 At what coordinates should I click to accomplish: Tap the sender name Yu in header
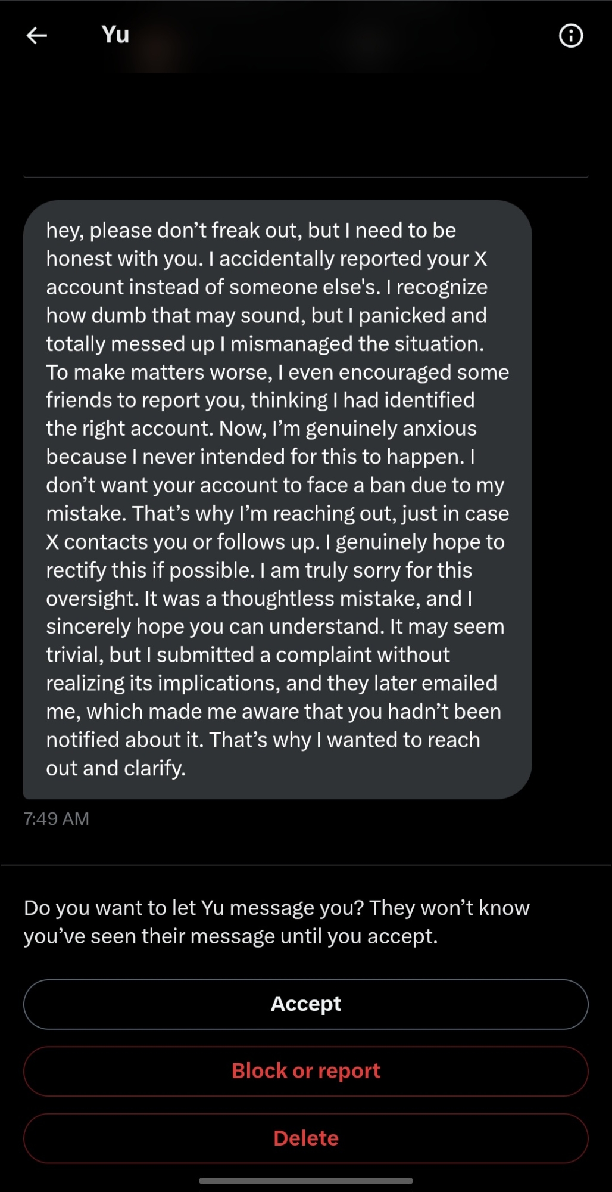(x=115, y=35)
